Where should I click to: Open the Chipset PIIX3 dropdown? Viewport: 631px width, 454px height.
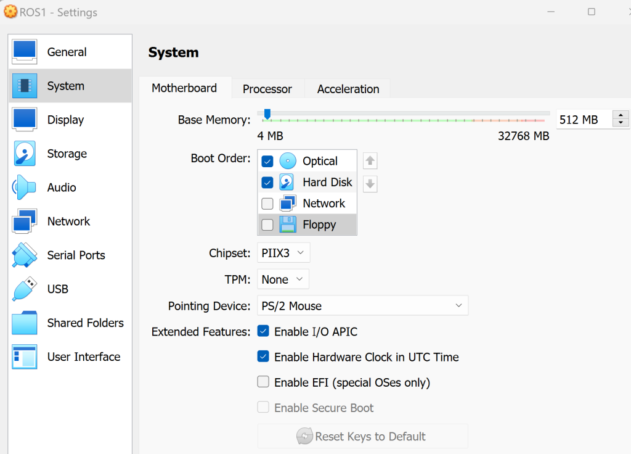pos(283,253)
